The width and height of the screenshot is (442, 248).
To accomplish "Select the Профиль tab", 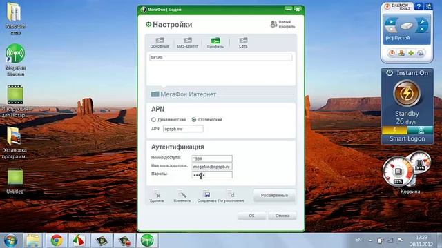I will point(215,43).
